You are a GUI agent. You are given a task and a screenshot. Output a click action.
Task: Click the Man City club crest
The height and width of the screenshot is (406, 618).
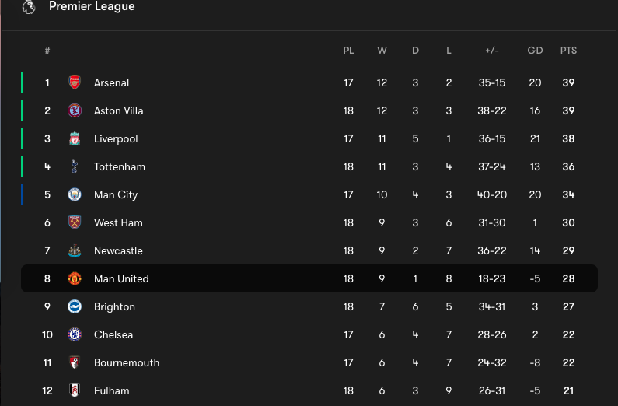click(75, 194)
